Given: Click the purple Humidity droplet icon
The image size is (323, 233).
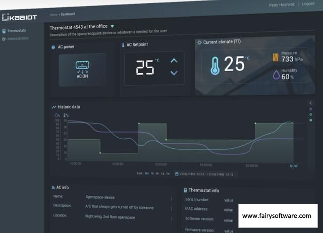Looking at the screenshot, I should click(276, 75).
